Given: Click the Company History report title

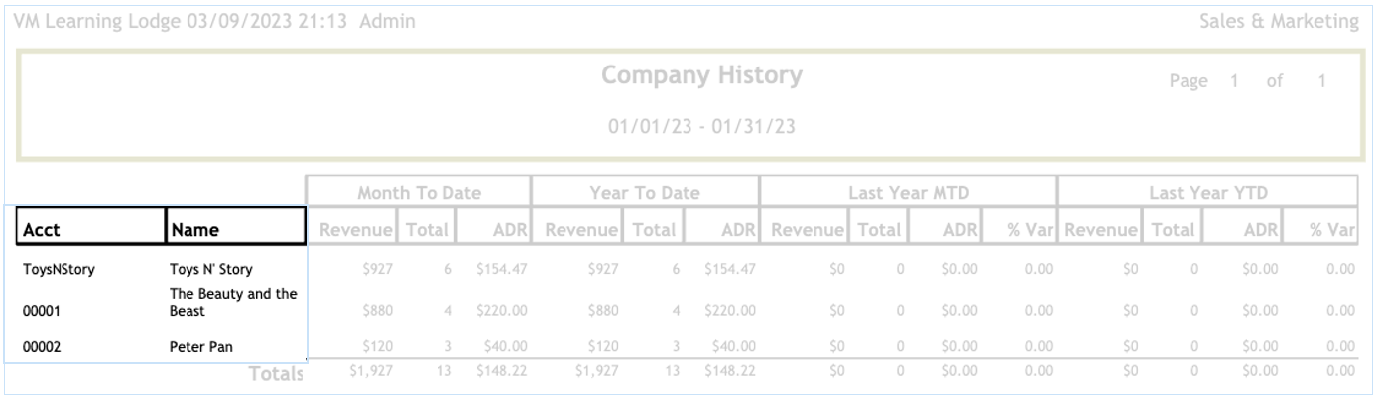Looking at the screenshot, I should (x=702, y=75).
